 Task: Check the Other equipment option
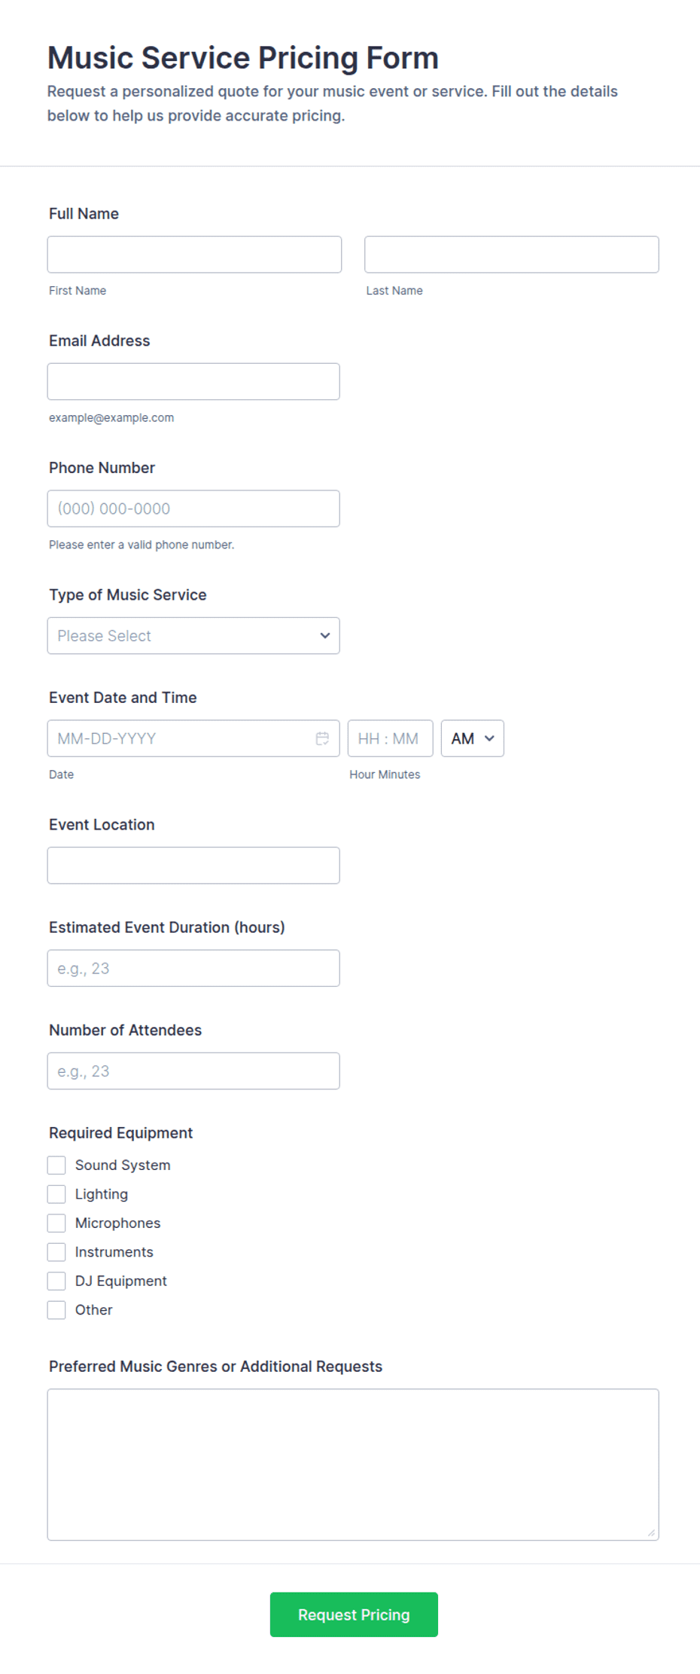(56, 1310)
